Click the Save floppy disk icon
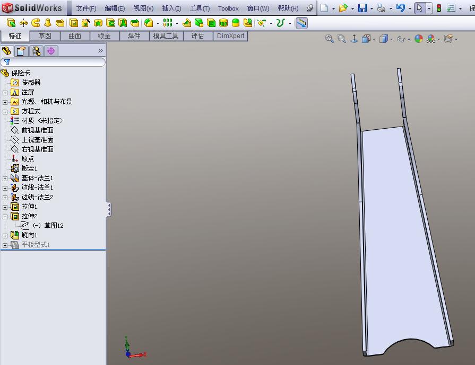The image size is (475, 365). pos(362,8)
